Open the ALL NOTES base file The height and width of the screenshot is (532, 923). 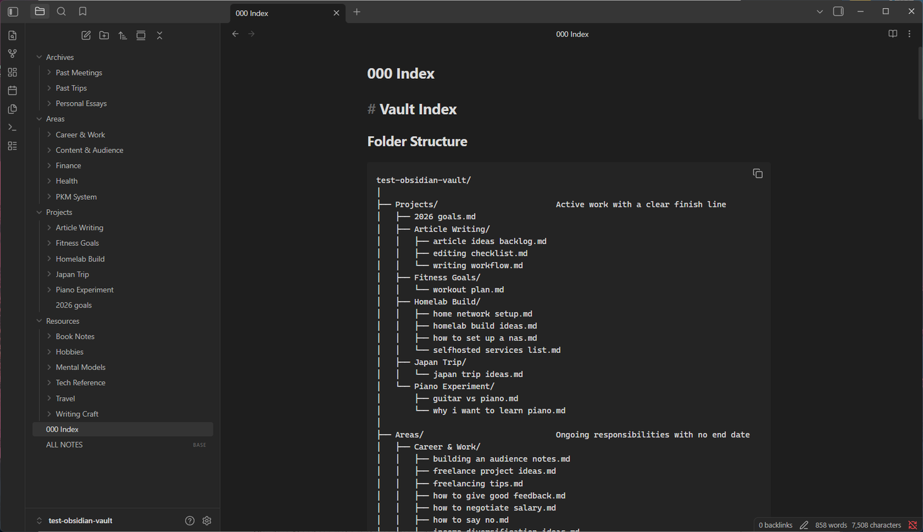point(123,445)
